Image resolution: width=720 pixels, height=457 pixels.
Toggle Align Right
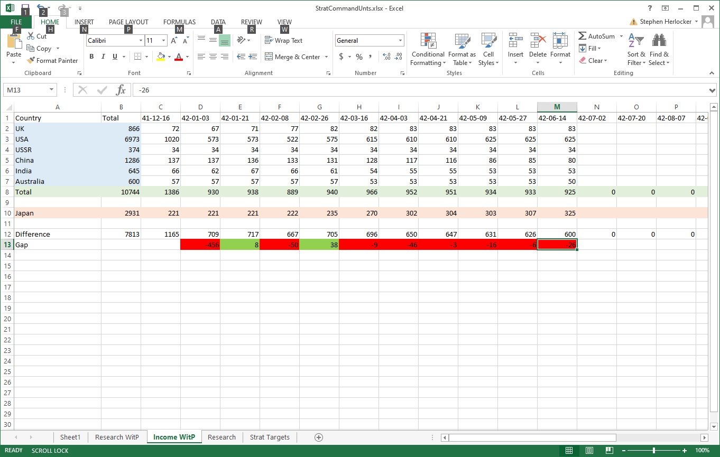225,57
